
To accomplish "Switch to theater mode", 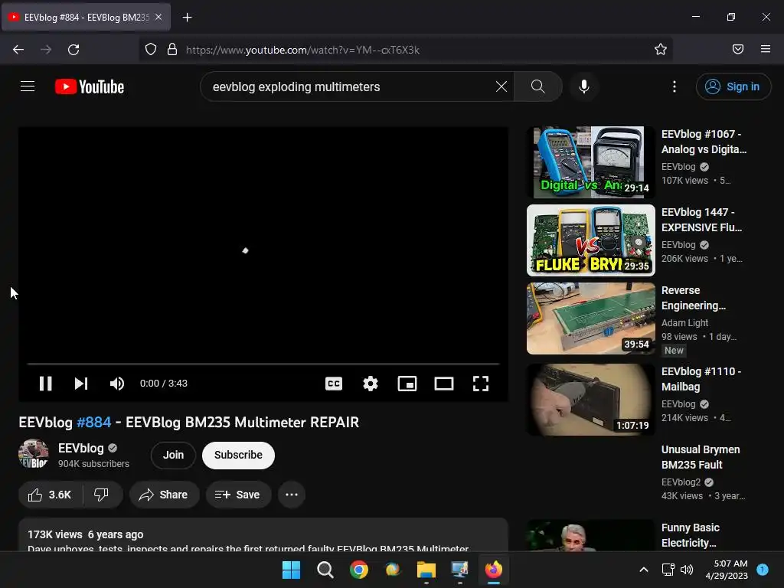I will (444, 384).
